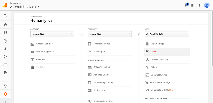Select the highlighted Goals link
Image resolution: width=213 pixels, height=103 pixels.
pos(154,52)
